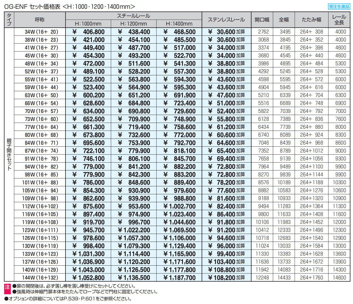Screen dimensions: 353x304
Task: Select the ステンレスレール column header
Action: tap(226, 20)
